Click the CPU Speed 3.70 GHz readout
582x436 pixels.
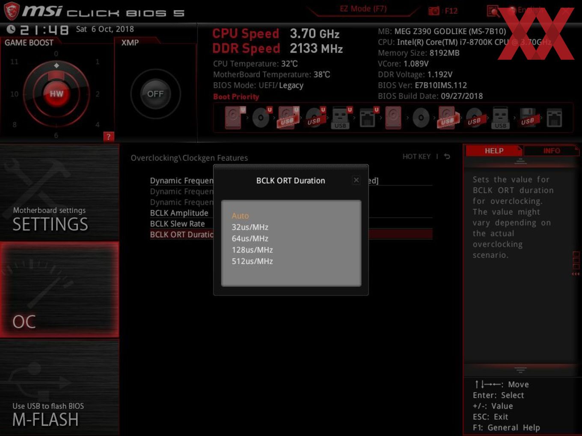(x=276, y=34)
